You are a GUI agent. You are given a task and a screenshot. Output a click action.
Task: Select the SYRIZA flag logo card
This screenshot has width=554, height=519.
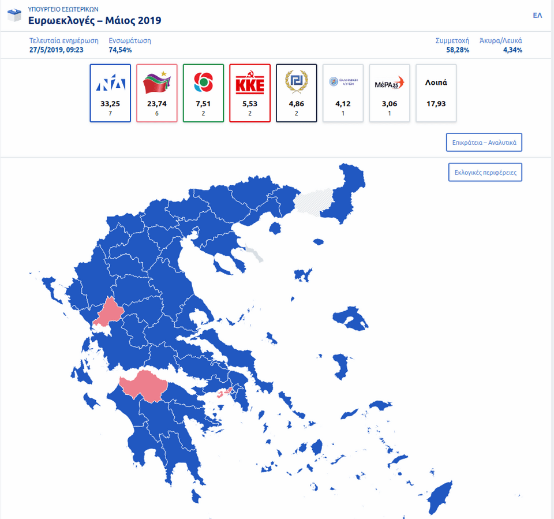click(157, 93)
